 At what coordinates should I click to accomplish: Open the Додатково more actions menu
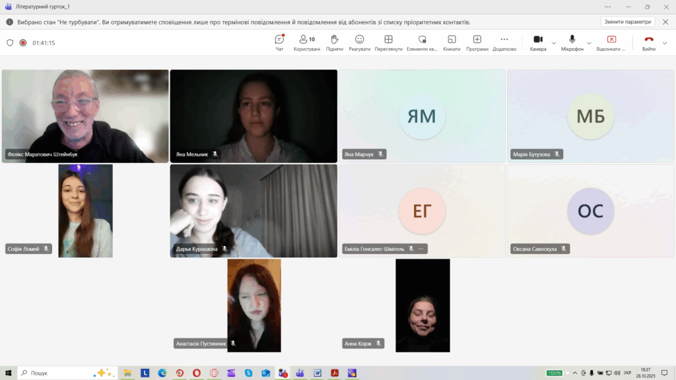pyautogui.click(x=504, y=42)
